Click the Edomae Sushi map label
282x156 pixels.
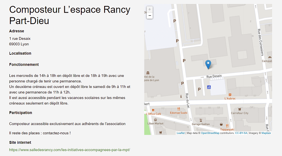click(179, 113)
